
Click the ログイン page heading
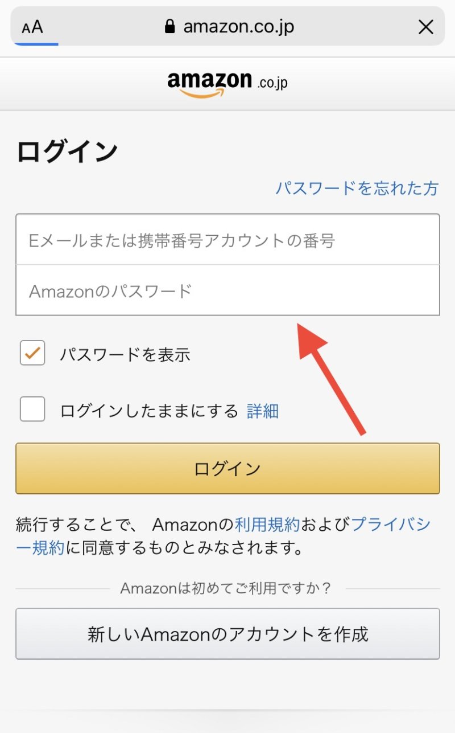[67, 151]
